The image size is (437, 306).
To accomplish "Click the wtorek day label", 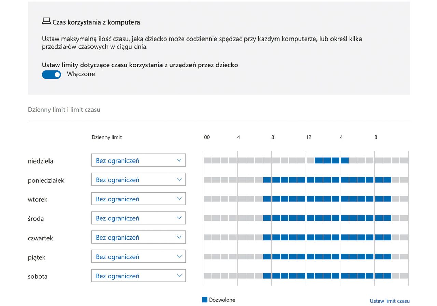I will click(38, 199).
